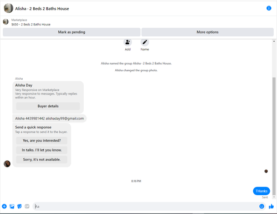
Task: Click the chat scrollbar thumb
Action: pyautogui.click(x=274, y=136)
